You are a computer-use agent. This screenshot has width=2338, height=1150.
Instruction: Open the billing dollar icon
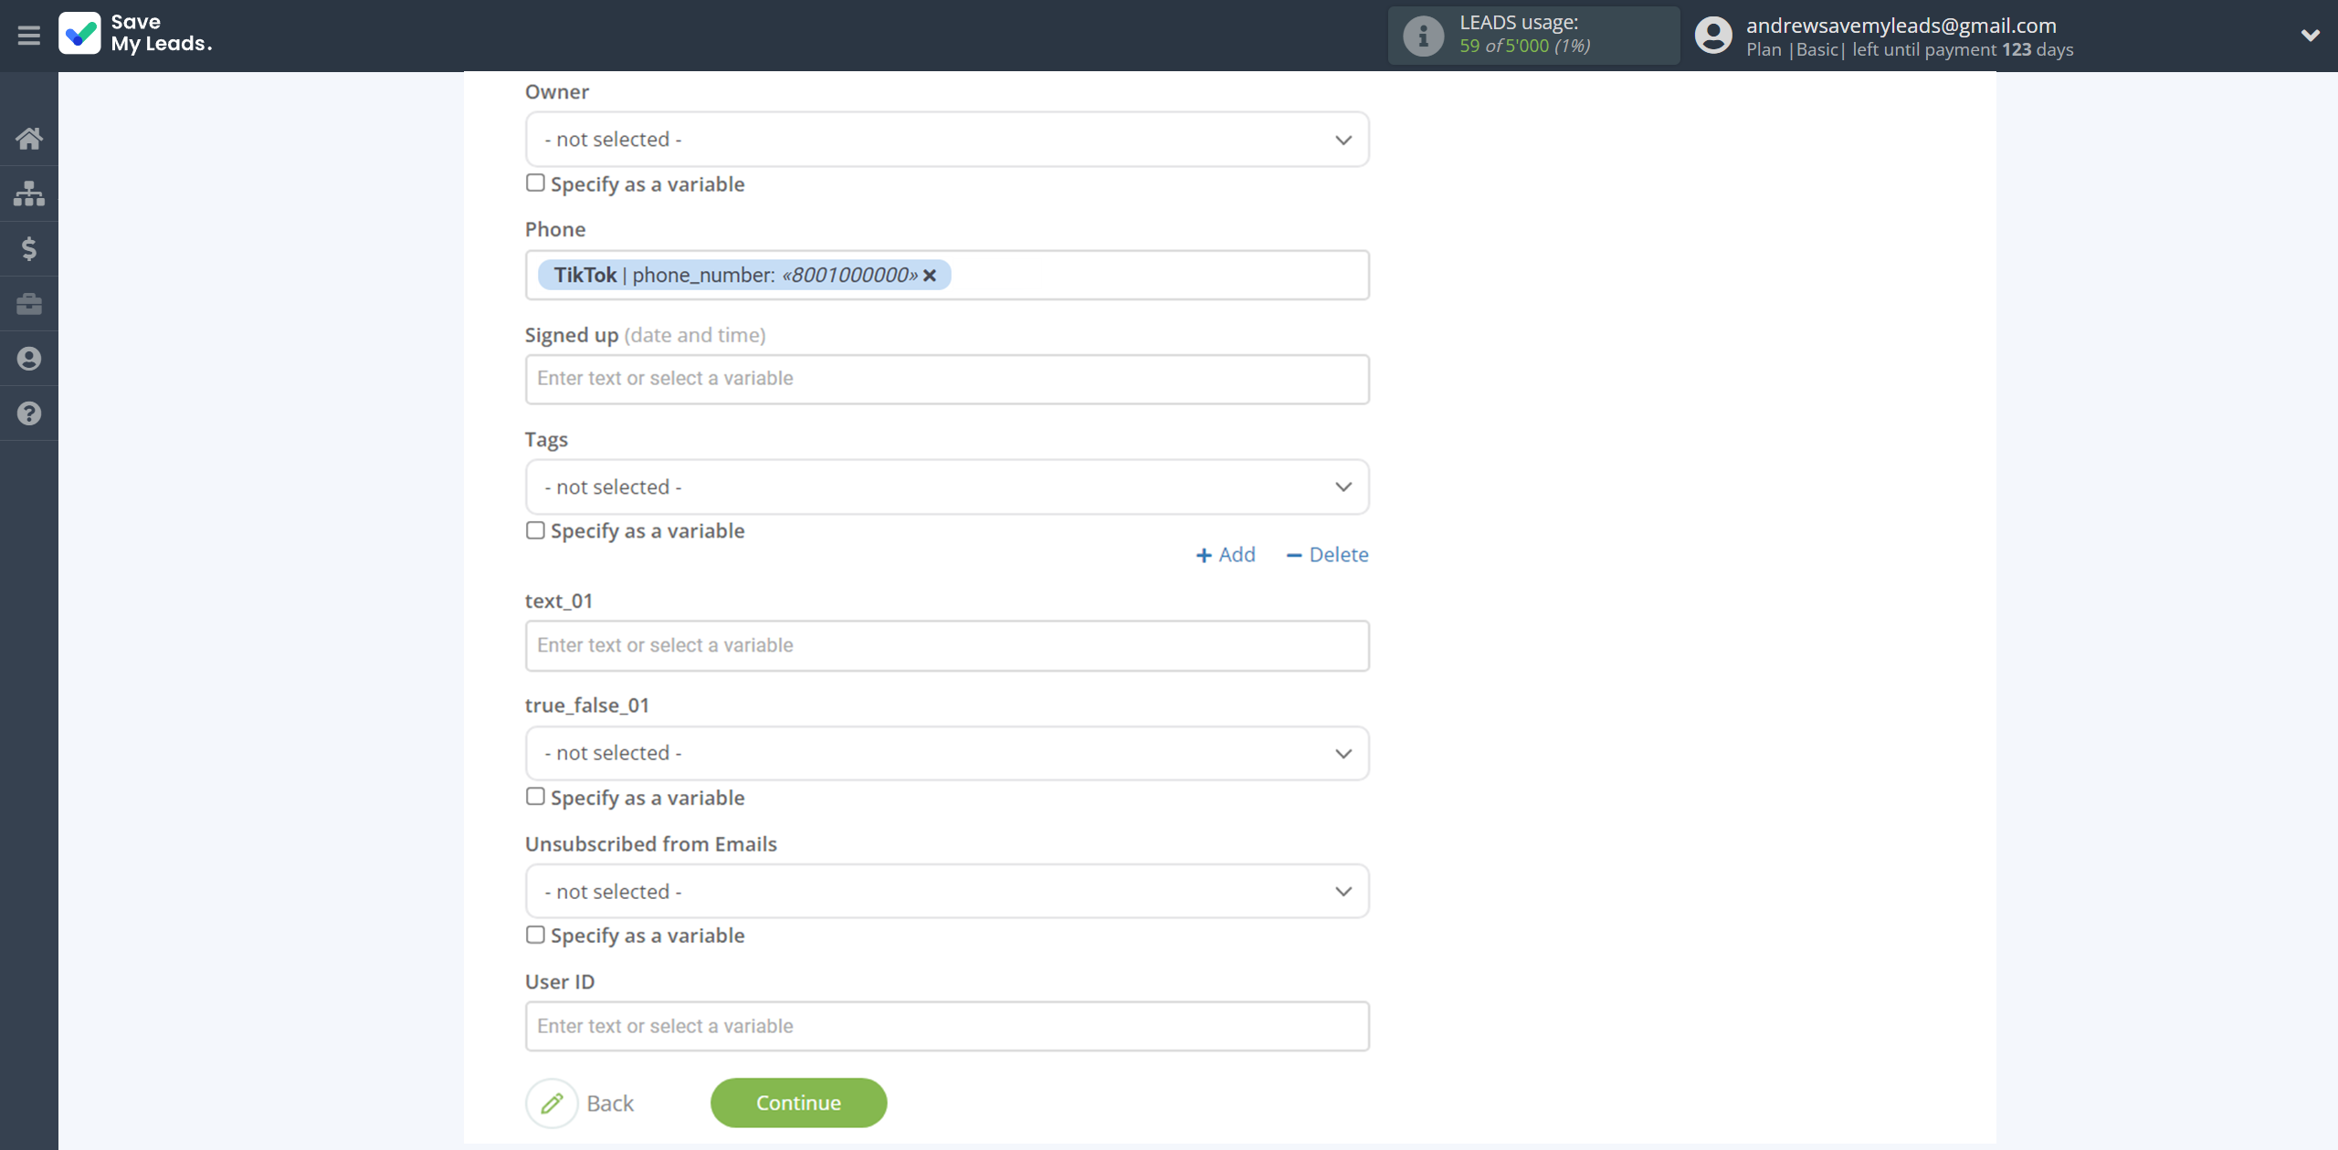click(28, 248)
